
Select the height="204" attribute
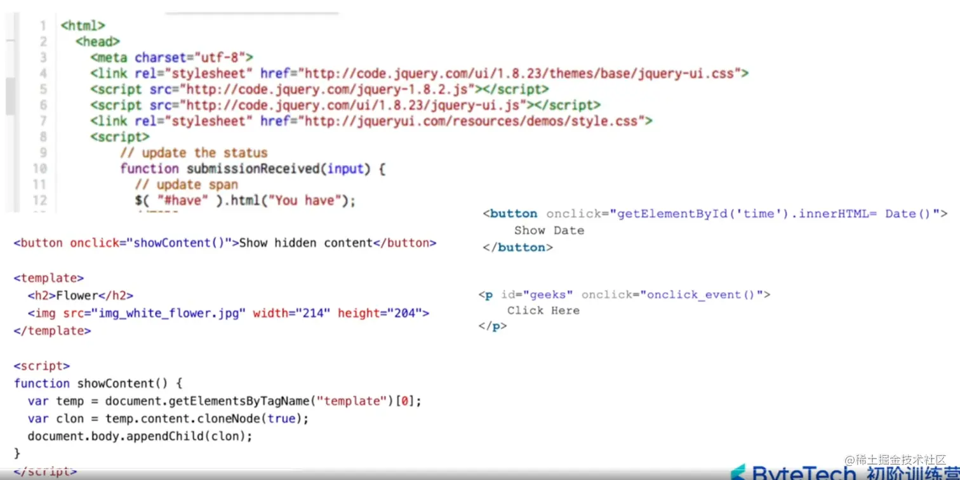point(380,313)
